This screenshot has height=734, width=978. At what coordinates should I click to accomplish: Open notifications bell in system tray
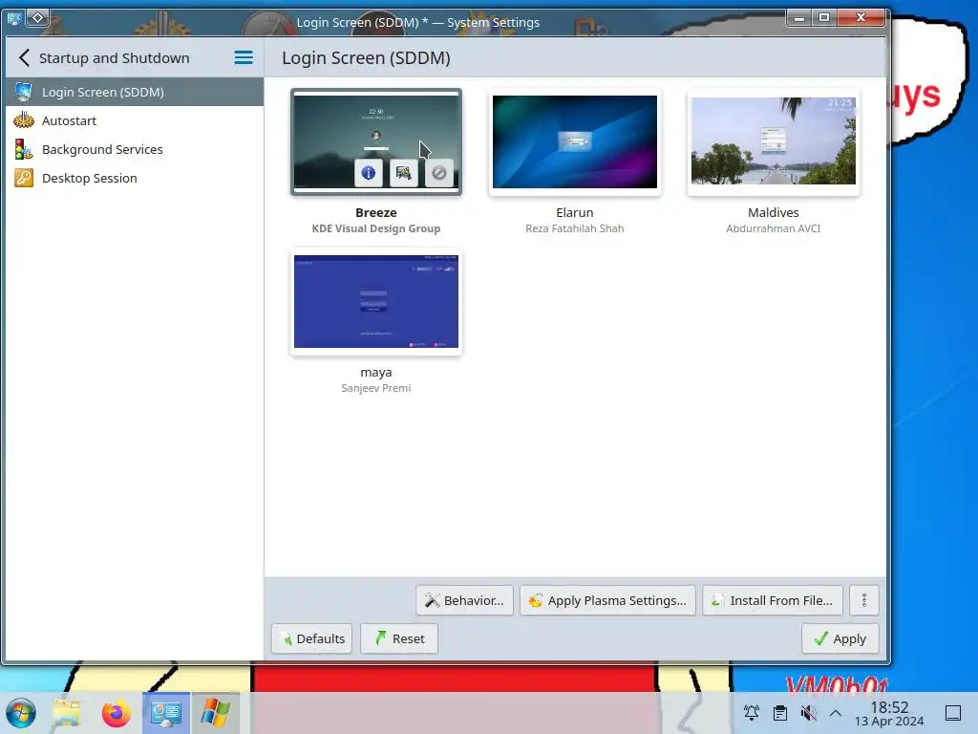pyautogui.click(x=752, y=713)
